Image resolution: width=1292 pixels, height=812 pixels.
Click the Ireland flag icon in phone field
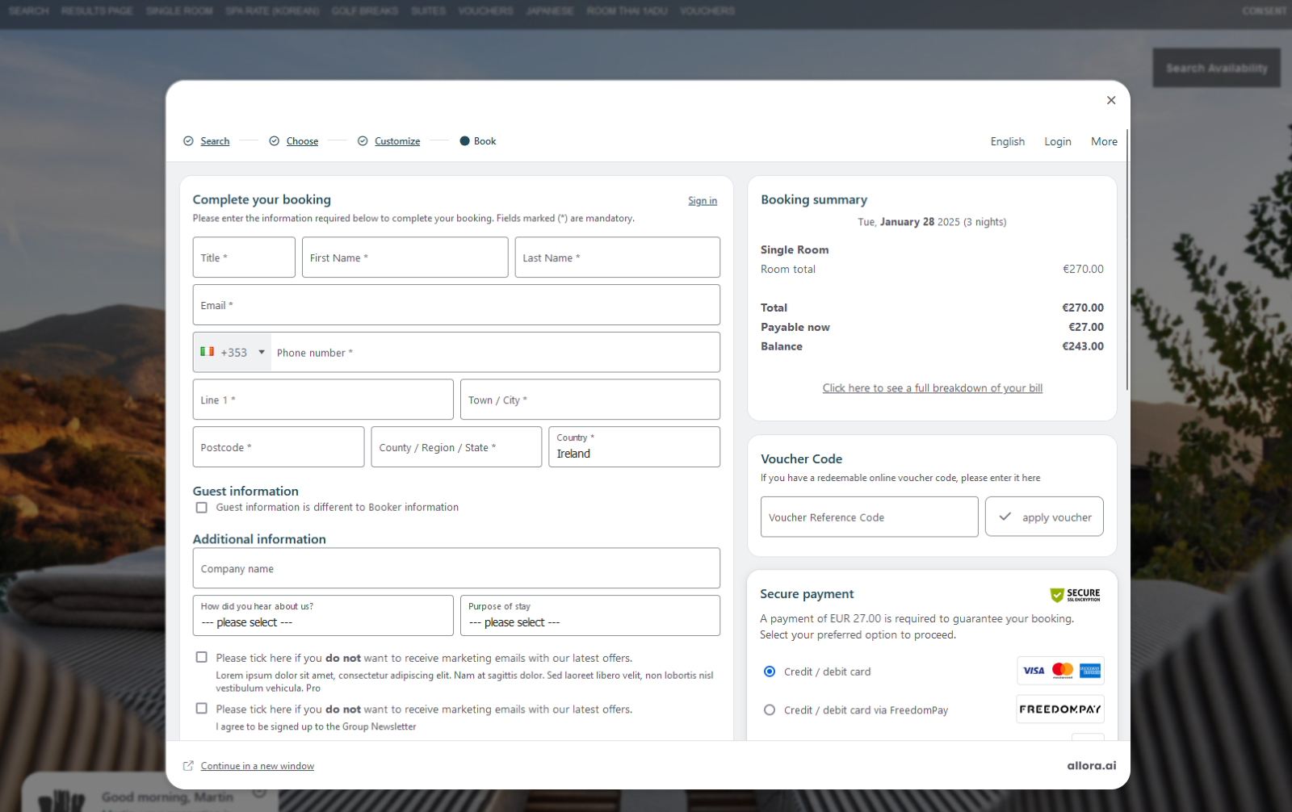208,352
